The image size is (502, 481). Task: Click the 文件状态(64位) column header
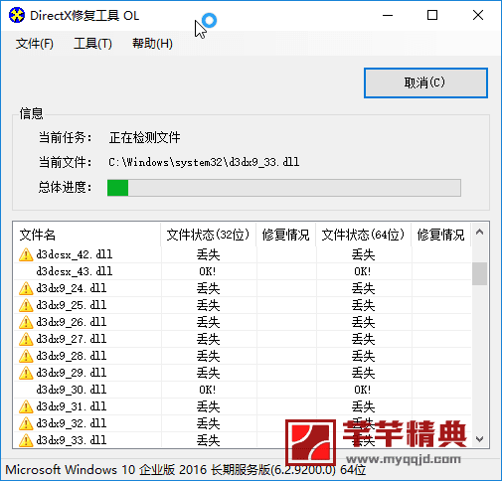click(x=364, y=235)
